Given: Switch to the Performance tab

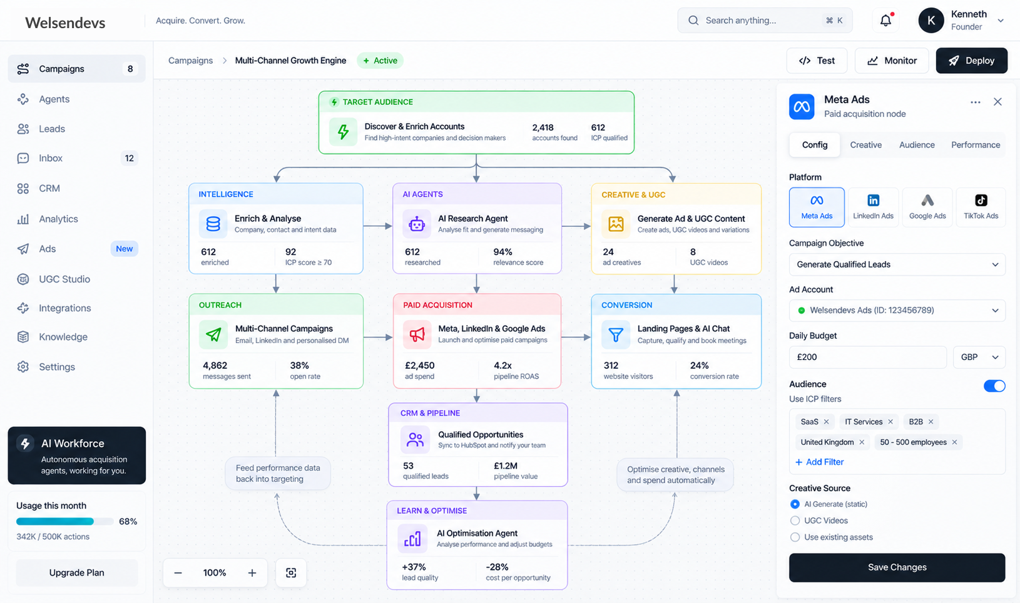Looking at the screenshot, I should (x=976, y=145).
